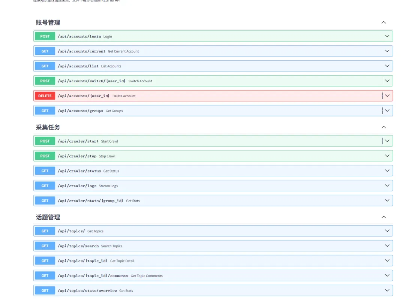
Task: Expand the Stop Crawl row chevron
Action: pyautogui.click(x=387, y=156)
